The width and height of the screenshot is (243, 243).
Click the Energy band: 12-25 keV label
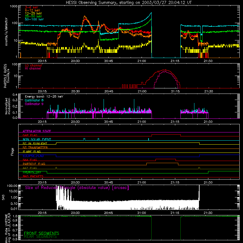[44, 97]
